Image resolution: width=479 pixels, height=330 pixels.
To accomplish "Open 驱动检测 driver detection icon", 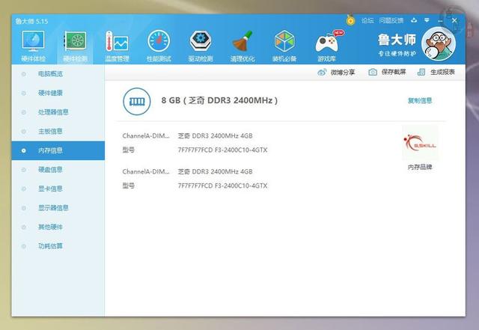I will point(201,40).
